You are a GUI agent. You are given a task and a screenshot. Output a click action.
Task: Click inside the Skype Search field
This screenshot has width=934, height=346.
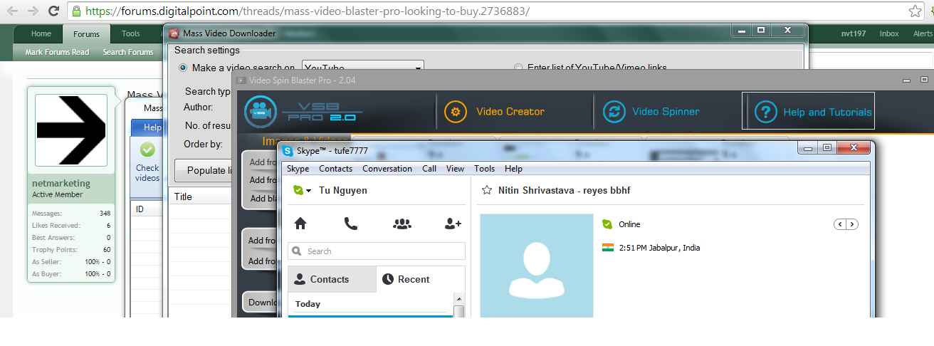pos(377,251)
